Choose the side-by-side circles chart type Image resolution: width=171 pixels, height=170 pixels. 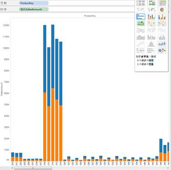pos(162,24)
